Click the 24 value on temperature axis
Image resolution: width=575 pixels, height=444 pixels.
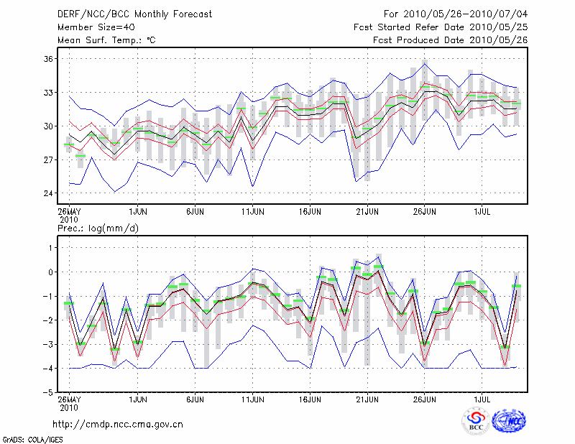47,193
